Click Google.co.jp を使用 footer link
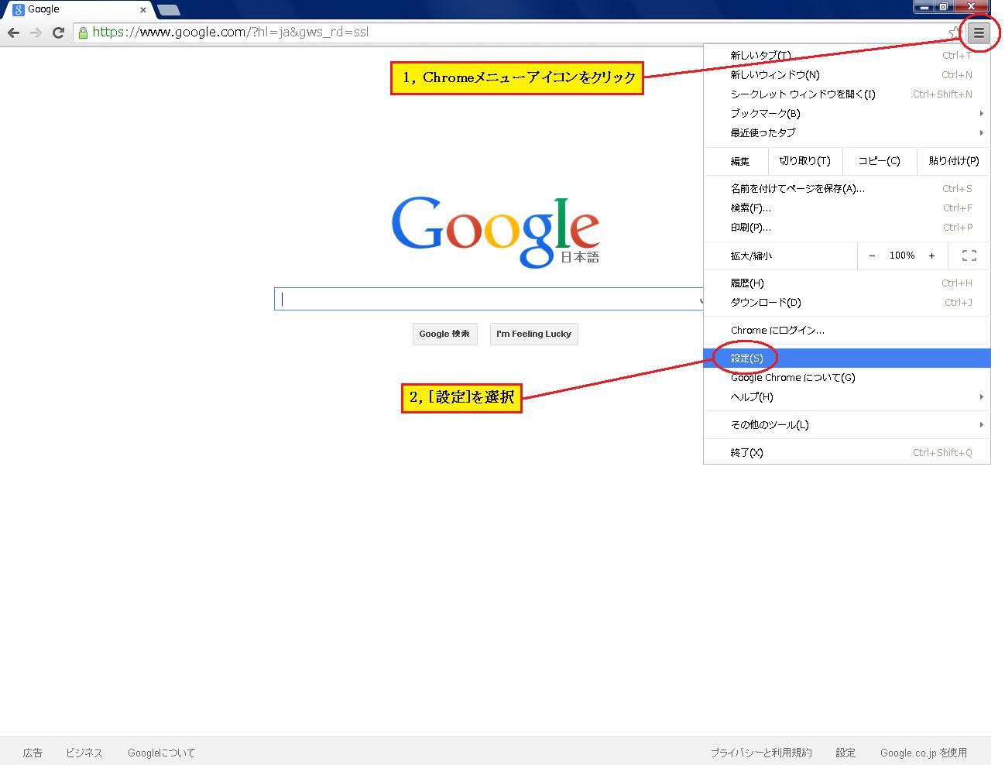Image resolution: width=1005 pixels, height=765 pixels. (924, 753)
